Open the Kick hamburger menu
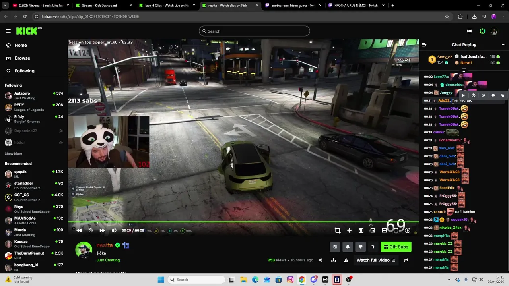This screenshot has height=286, width=509. 8,31
